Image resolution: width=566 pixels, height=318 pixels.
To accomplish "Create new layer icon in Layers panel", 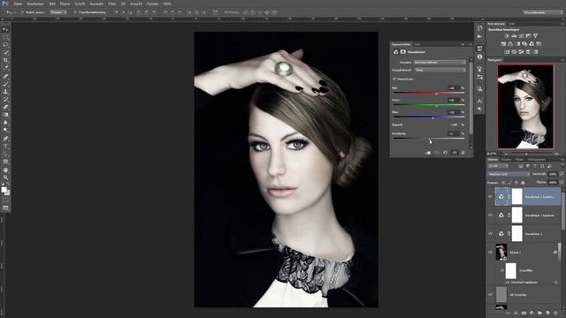I will pyautogui.click(x=547, y=314).
